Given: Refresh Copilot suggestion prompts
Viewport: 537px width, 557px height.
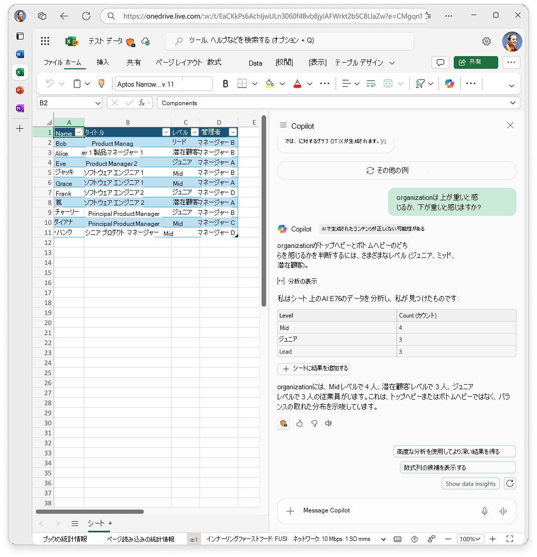Looking at the screenshot, I should coord(510,483).
